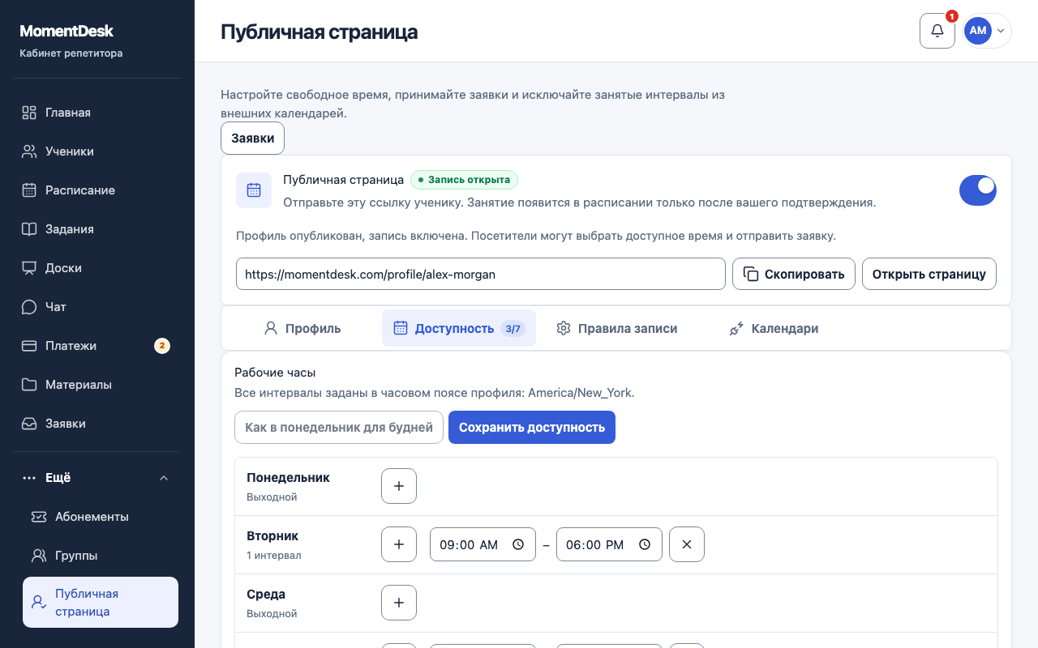Open Платежи section
The image size is (1038, 648).
pos(97,346)
